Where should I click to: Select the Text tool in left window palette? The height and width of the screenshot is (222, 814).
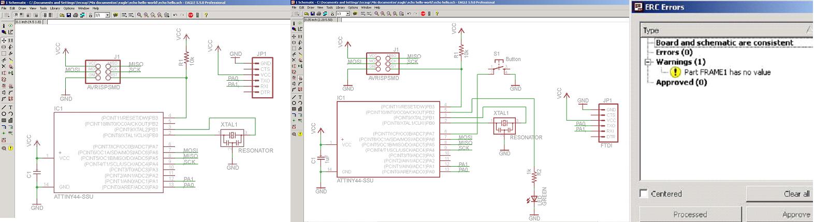pos(10,107)
